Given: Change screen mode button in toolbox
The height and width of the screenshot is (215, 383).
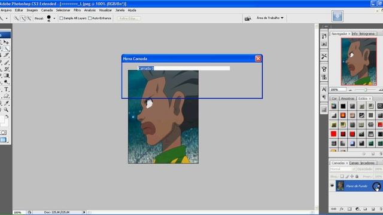Looking at the screenshot, I should coord(4,140).
